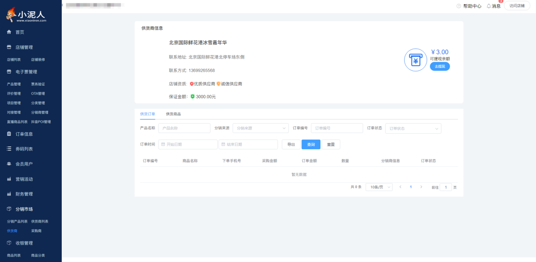This screenshot has width=536, height=262.
Task: Click the order clipboard icon beside 订单信息
Action: [9, 134]
